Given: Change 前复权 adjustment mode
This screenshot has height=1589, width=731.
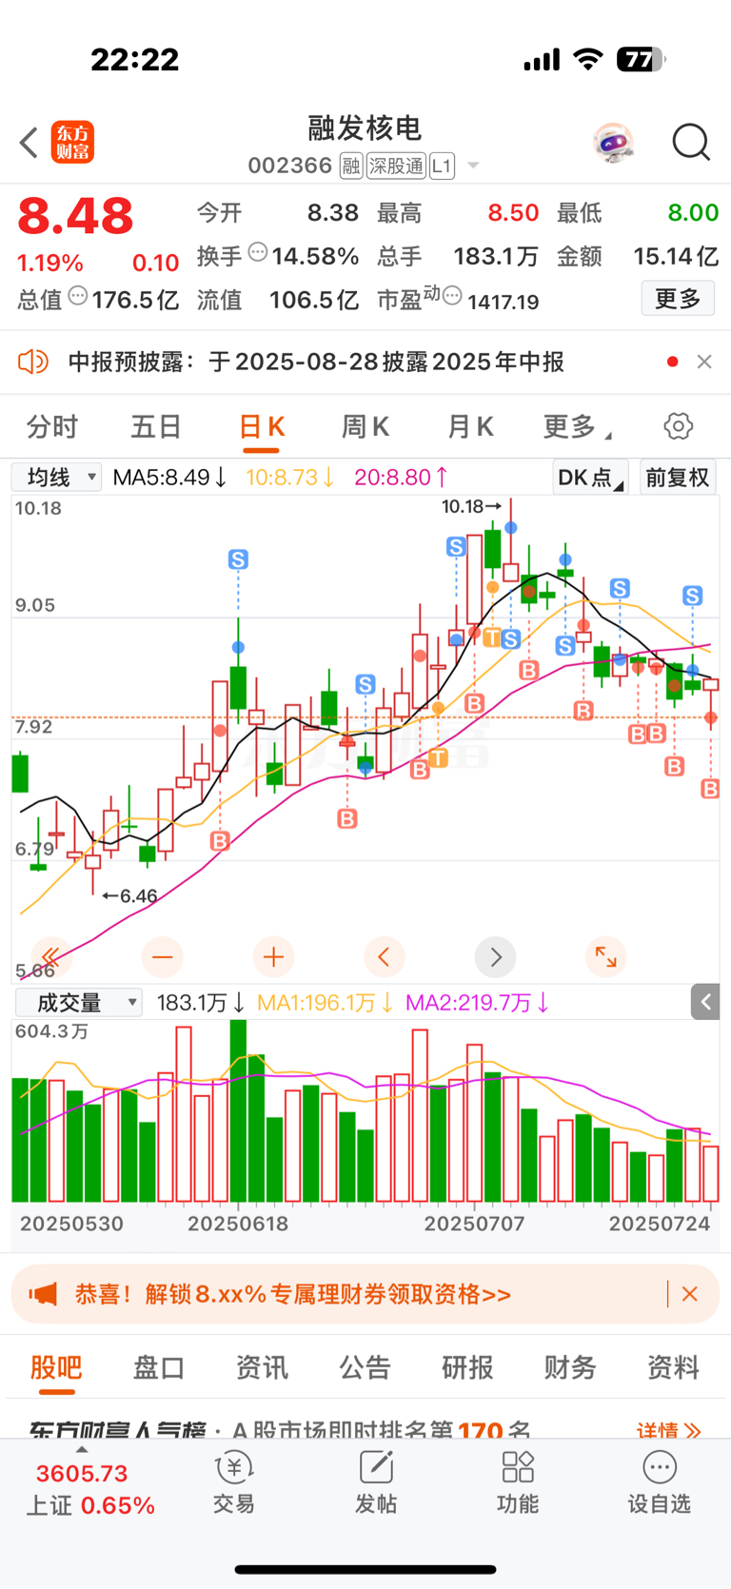Looking at the screenshot, I should (x=678, y=477).
